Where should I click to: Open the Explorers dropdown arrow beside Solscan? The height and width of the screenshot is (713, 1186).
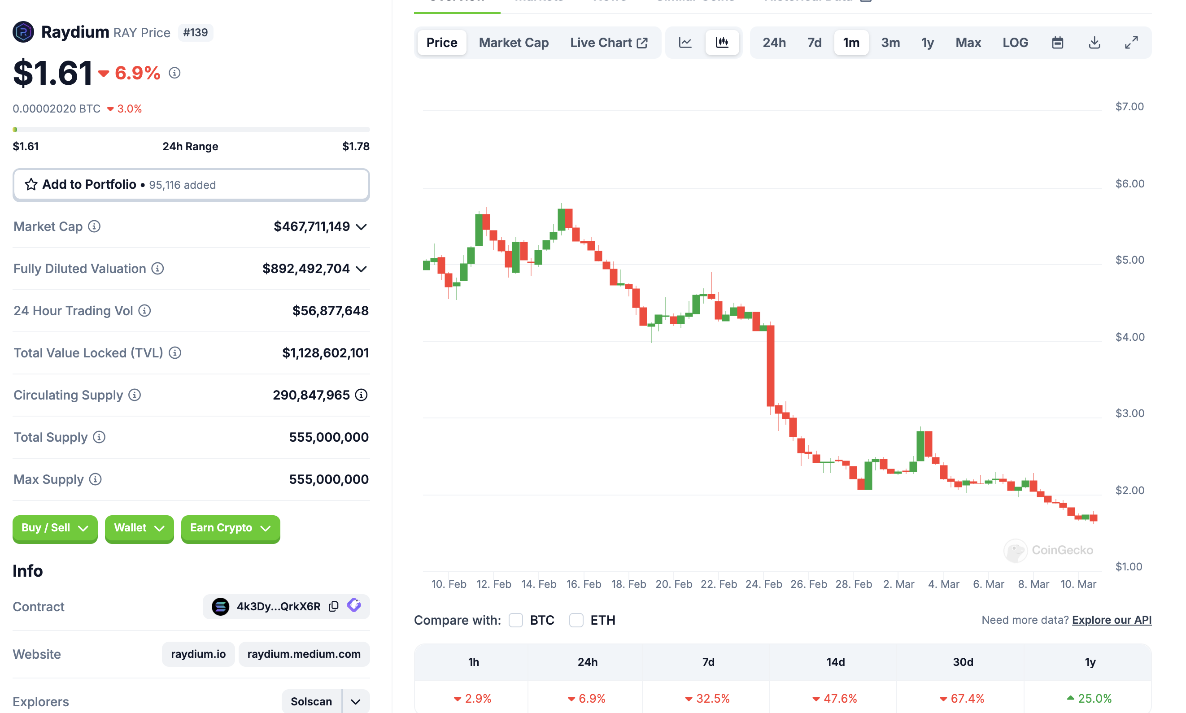point(356,701)
